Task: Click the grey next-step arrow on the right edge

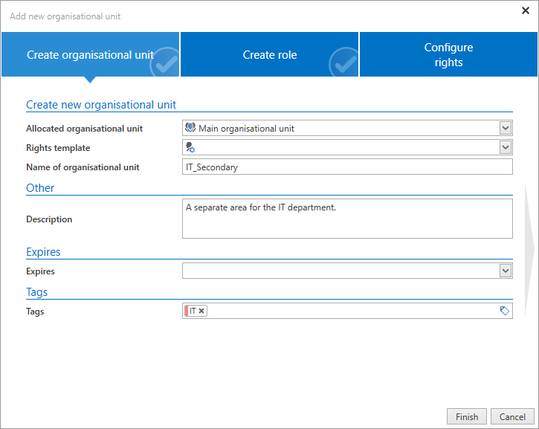Action: [529, 249]
